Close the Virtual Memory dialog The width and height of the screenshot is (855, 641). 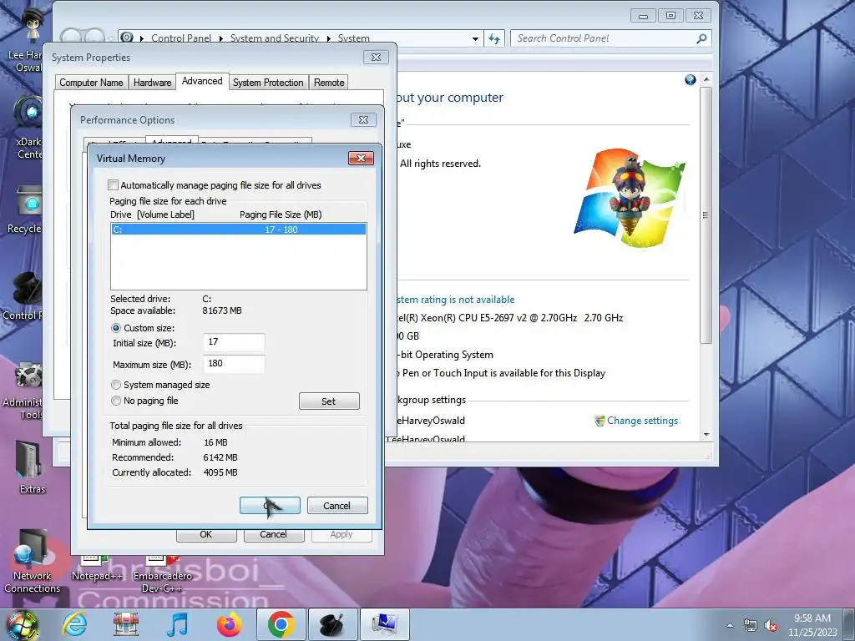click(x=361, y=158)
